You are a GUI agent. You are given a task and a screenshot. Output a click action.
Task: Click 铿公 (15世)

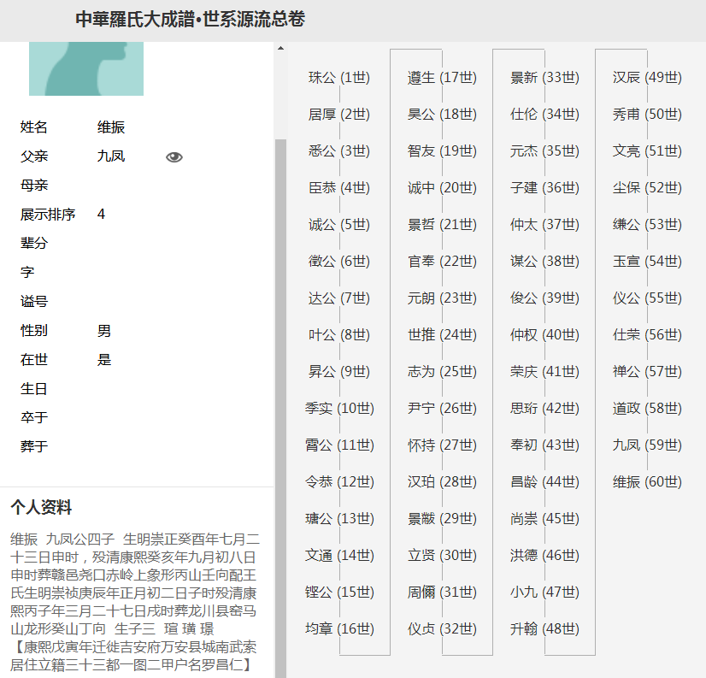point(339,592)
